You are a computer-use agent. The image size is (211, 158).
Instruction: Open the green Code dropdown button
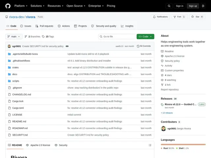[x=145, y=37]
